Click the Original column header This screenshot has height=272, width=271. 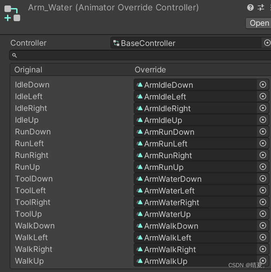(x=28, y=70)
